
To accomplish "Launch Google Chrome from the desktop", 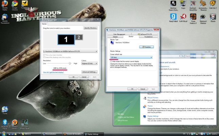I will [15, 5].
